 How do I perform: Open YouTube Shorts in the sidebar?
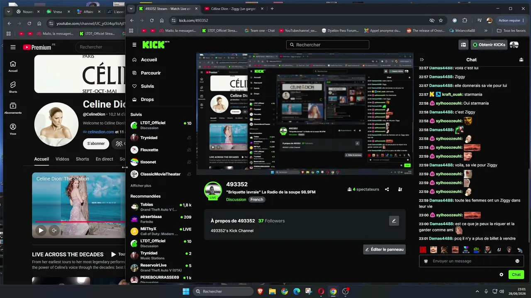[13, 87]
